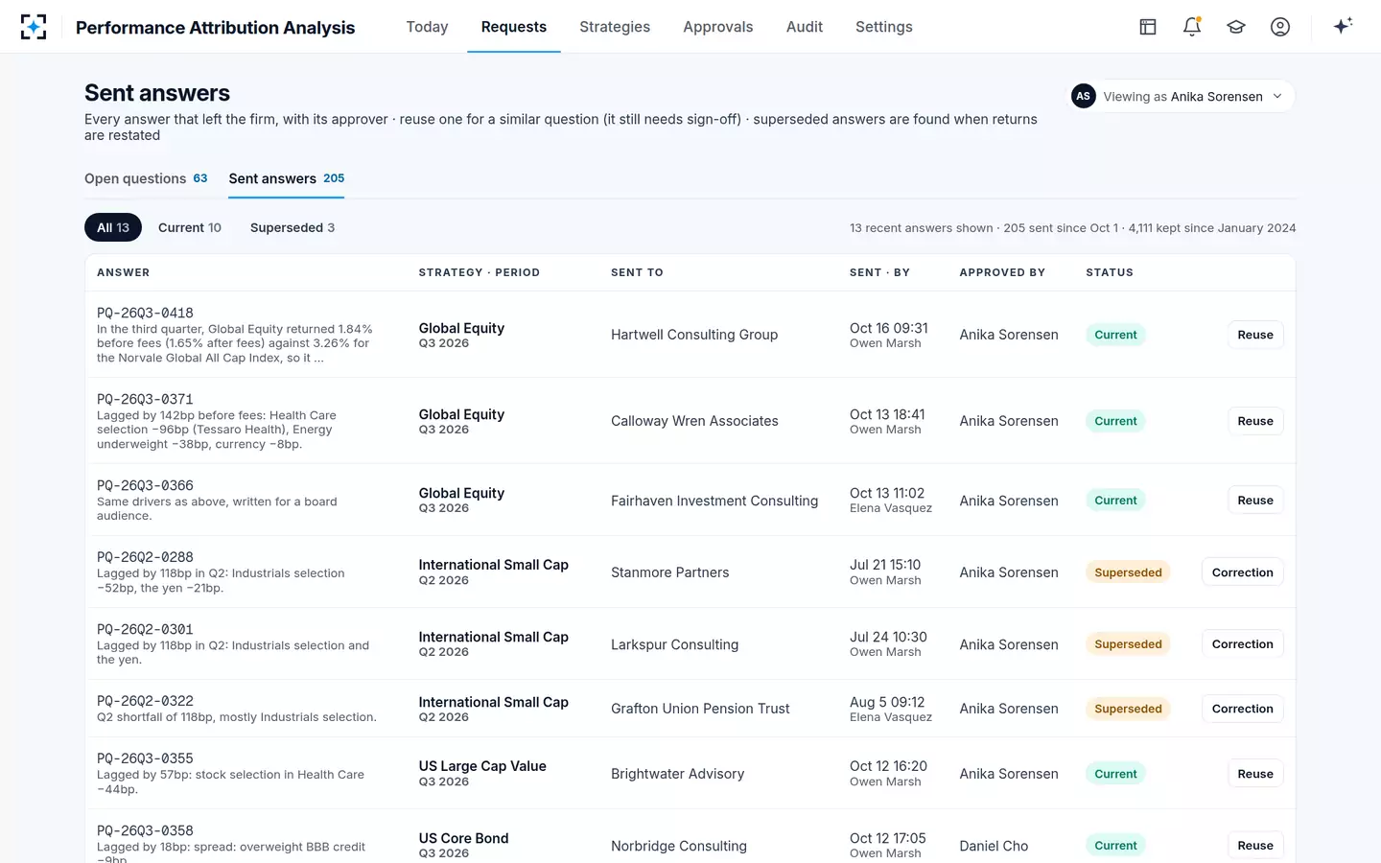
Task: Open the Strategies tab
Action: coord(615,27)
